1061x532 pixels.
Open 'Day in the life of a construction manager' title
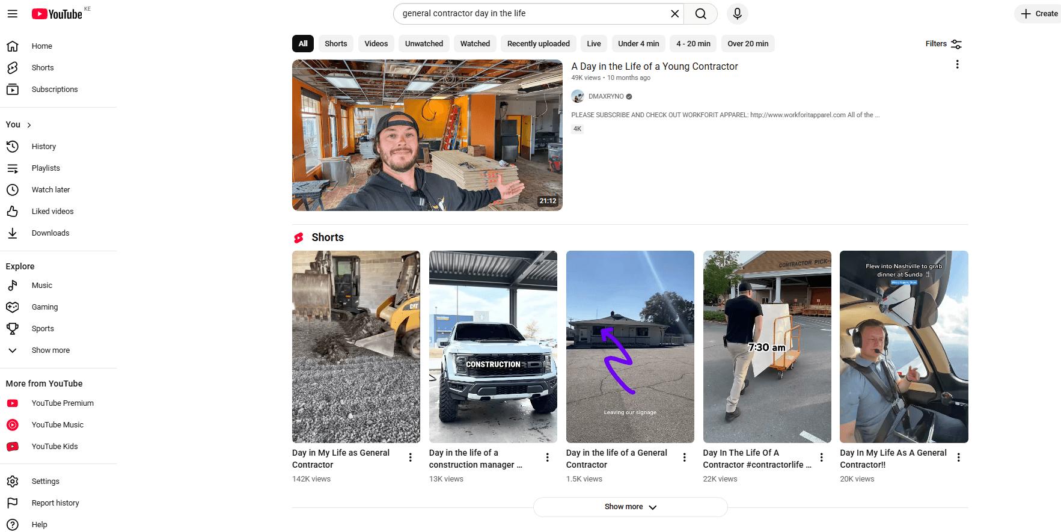(476, 459)
